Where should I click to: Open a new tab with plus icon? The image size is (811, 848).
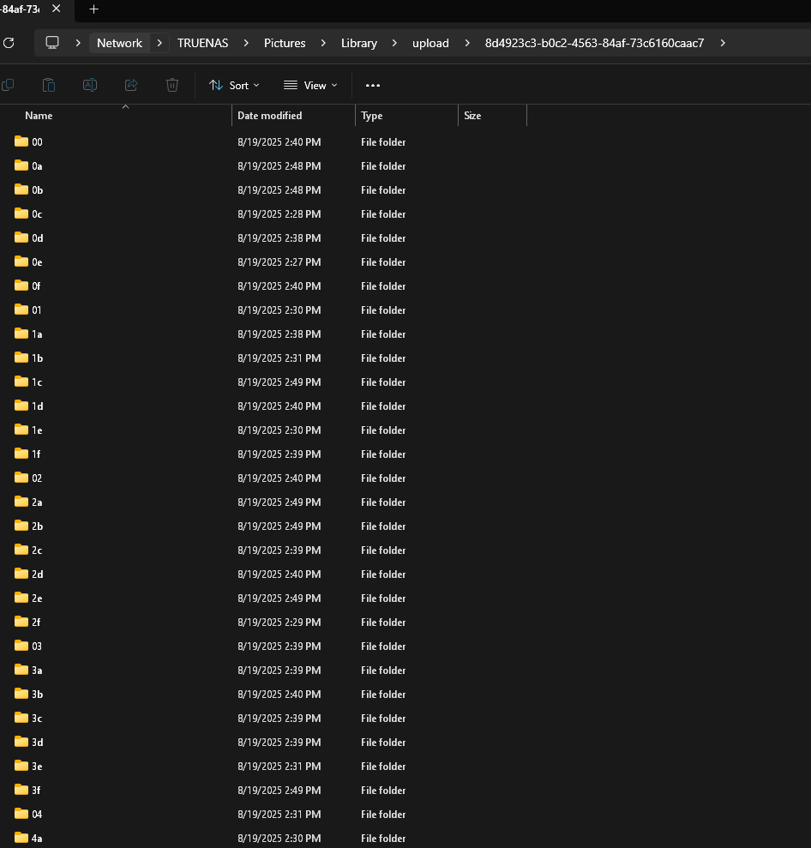click(x=94, y=9)
